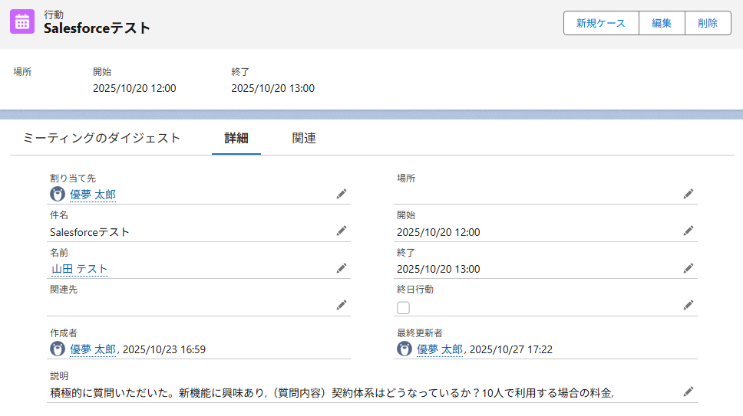
Task: Click the 削除 button
Action: coord(708,23)
